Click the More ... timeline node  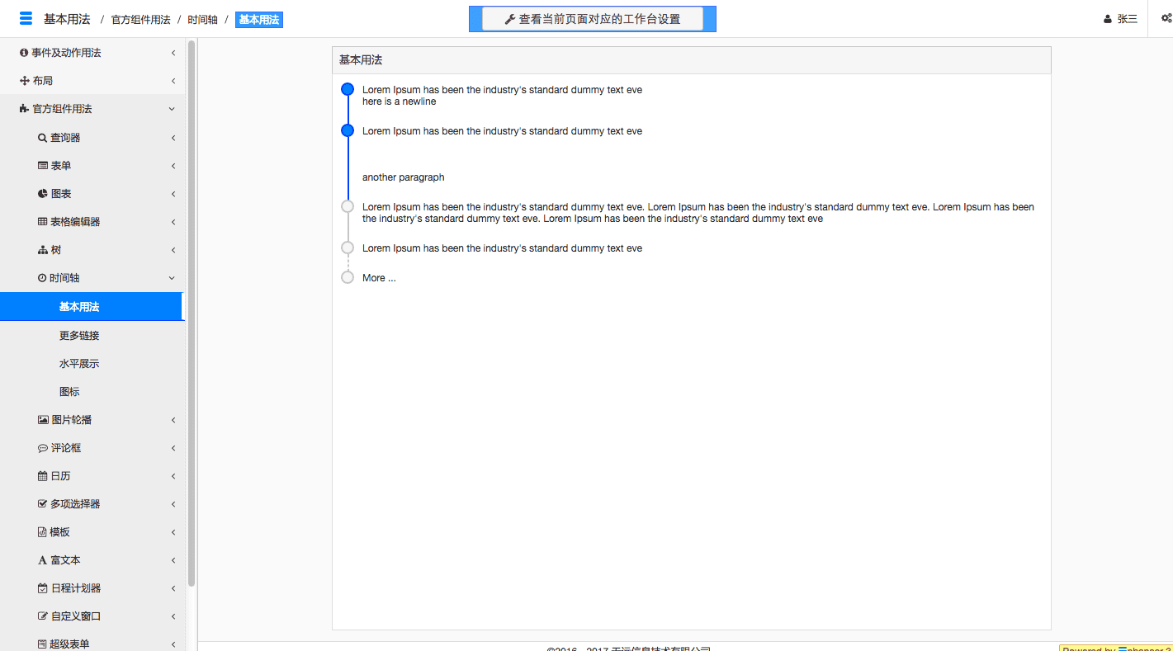pos(348,277)
